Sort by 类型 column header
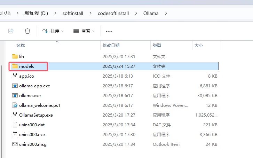The image size is (253, 158). pos(157,46)
